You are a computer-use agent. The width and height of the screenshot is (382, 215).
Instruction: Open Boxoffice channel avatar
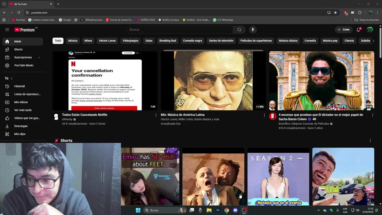point(273,116)
